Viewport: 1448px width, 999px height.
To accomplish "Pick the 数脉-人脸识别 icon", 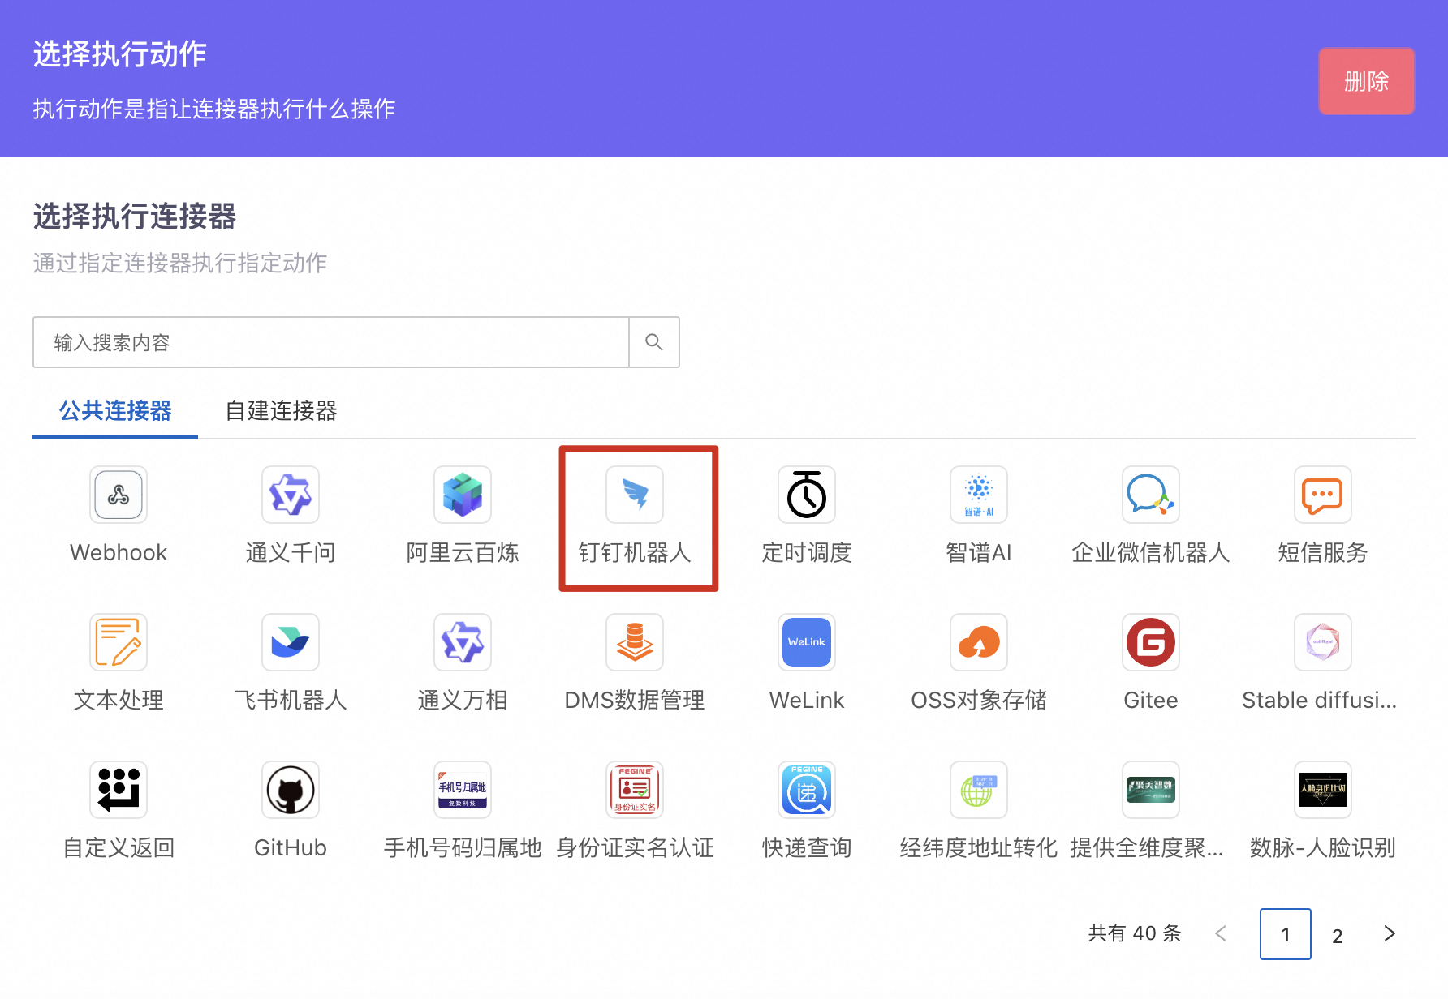I will coord(1323,790).
